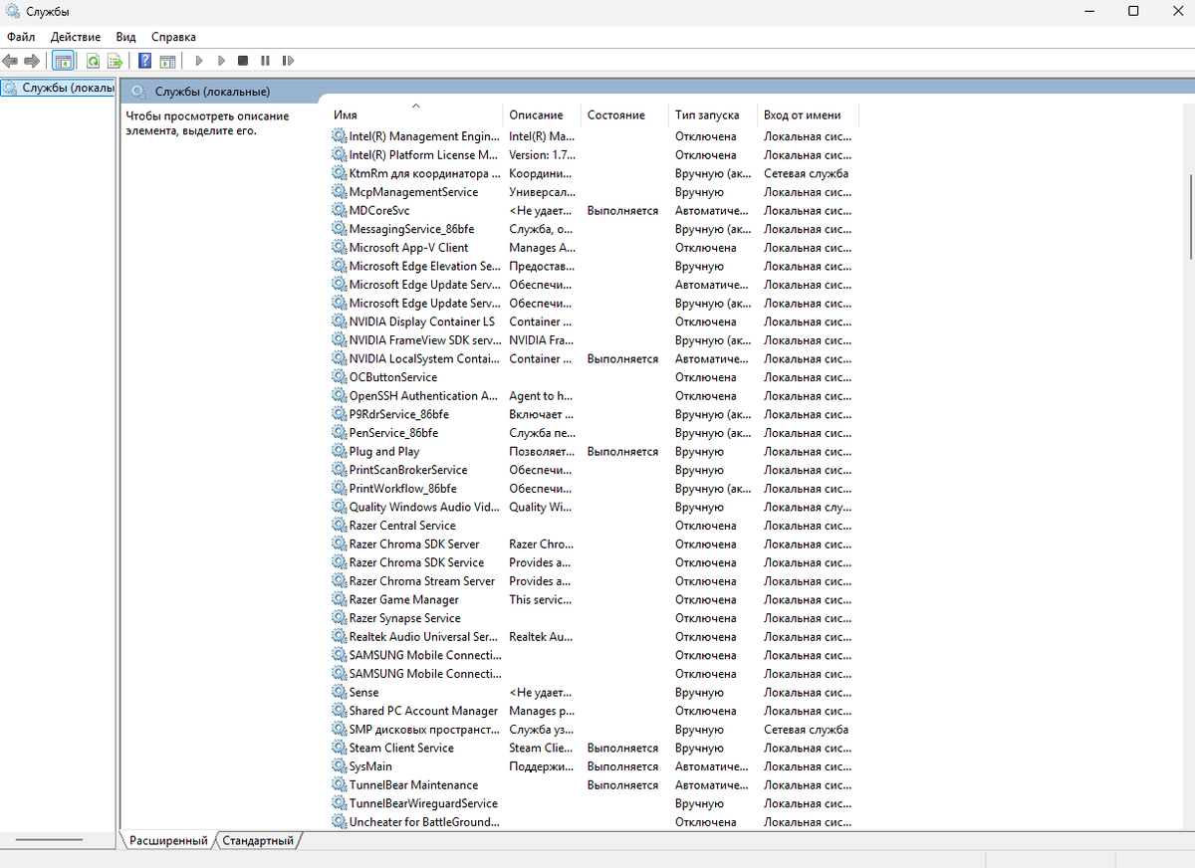Select Razer Chroma Stream Server service

594,581
